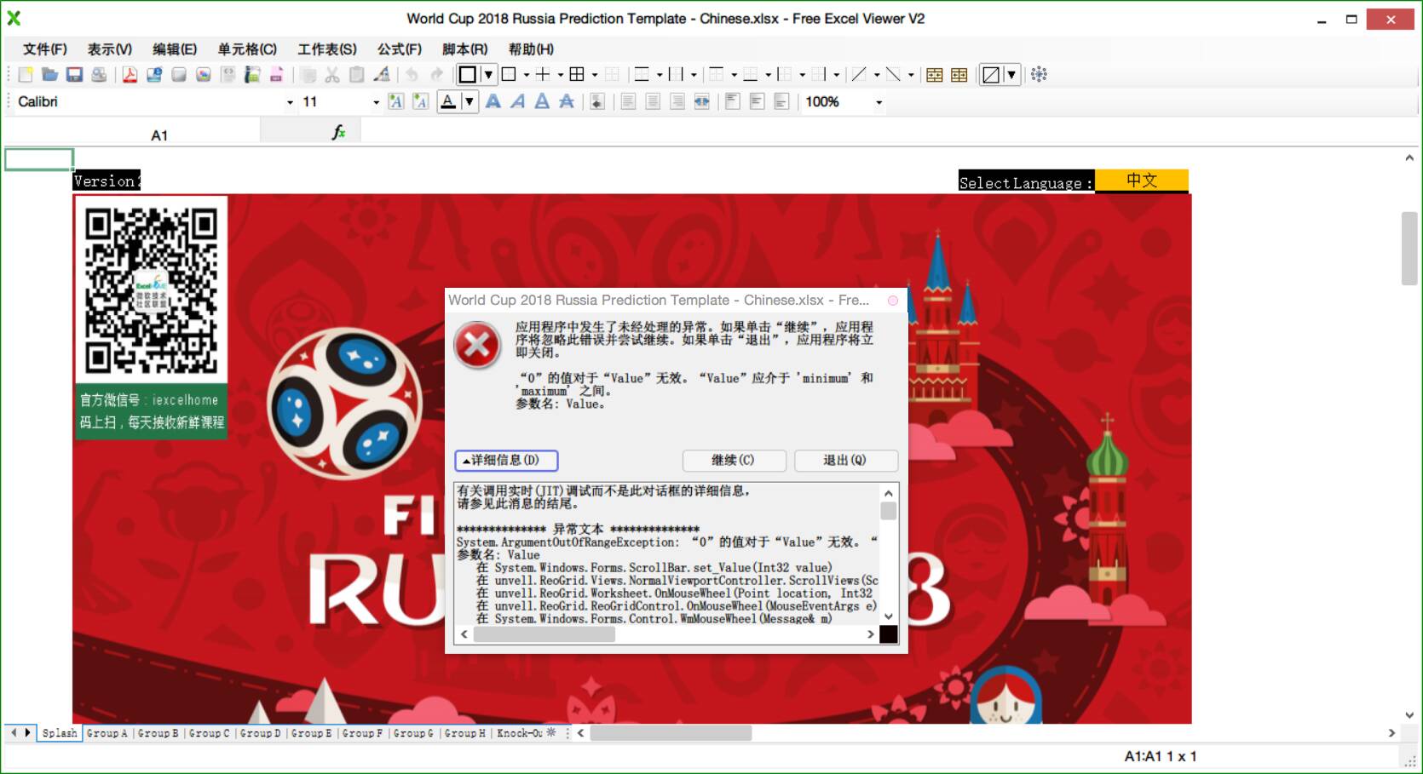
Task: Open the 编辑(E) menu
Action: [175, 49]
